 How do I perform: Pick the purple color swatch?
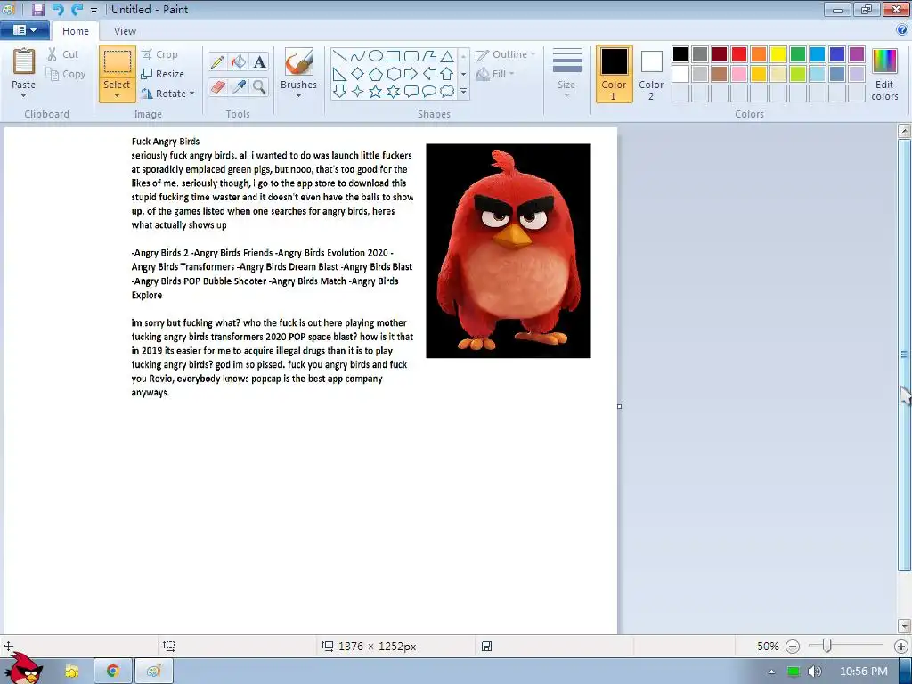857,54
